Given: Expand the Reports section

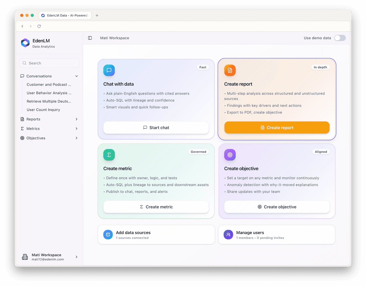Looking at the screenshot, I should click(76, 119).
